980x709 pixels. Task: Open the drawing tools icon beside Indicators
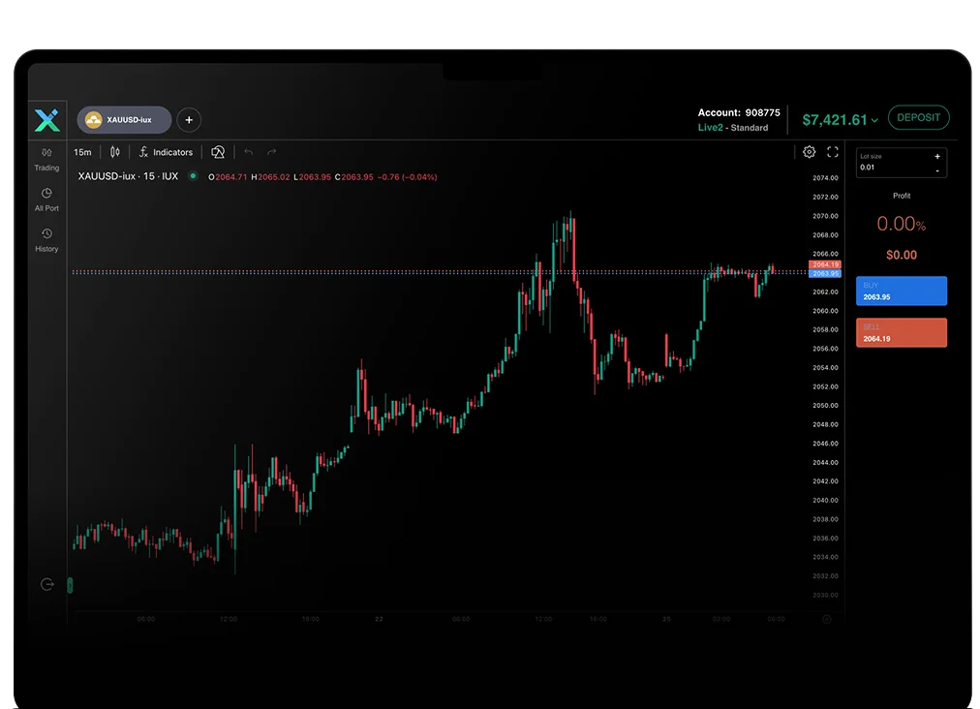(x=218, y=152)
